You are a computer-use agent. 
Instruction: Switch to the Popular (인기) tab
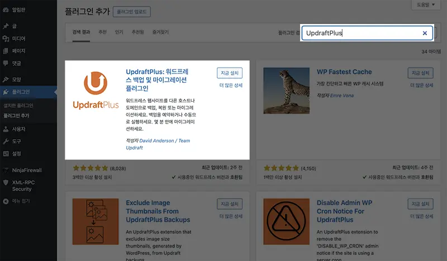[119, 32]
